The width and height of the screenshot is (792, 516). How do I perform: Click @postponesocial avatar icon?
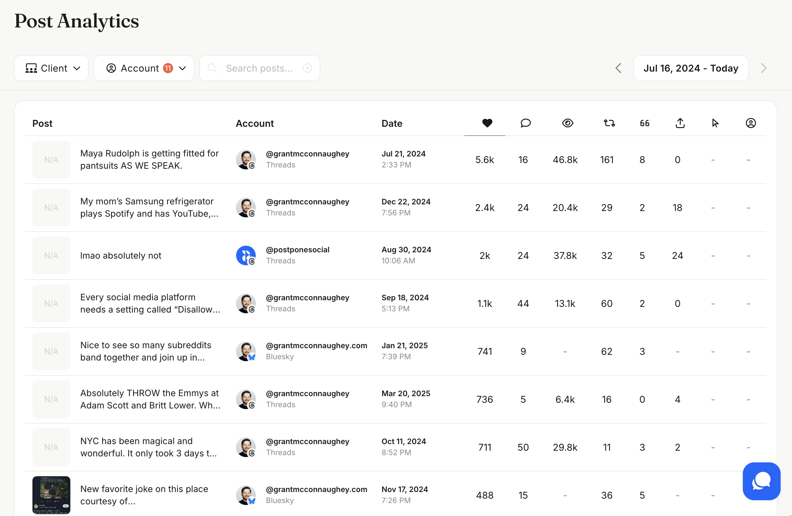246,255
